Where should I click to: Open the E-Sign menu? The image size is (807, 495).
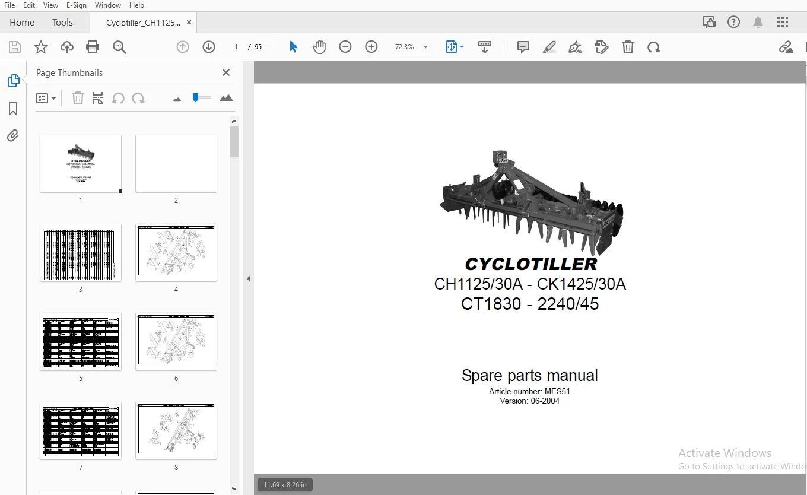point(77,5)
